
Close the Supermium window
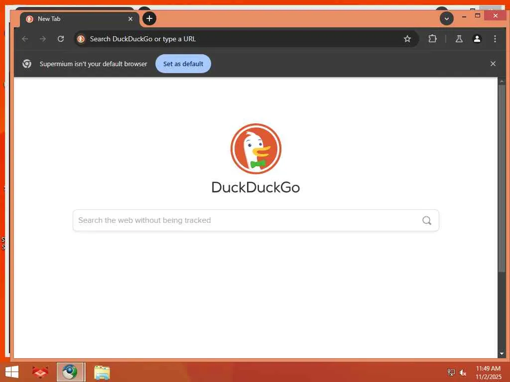[x=495, y=15]
